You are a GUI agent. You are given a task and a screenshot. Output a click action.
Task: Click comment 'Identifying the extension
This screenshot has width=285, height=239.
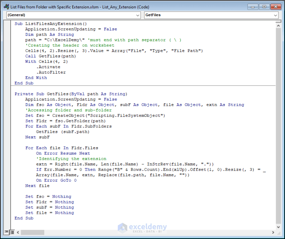71,159
